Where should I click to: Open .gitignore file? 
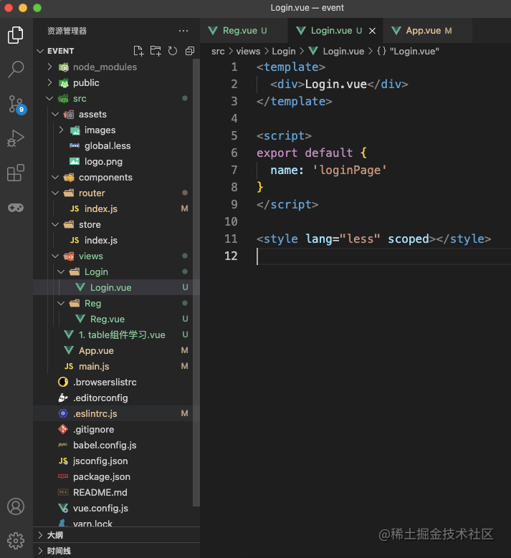coord(116,429)
